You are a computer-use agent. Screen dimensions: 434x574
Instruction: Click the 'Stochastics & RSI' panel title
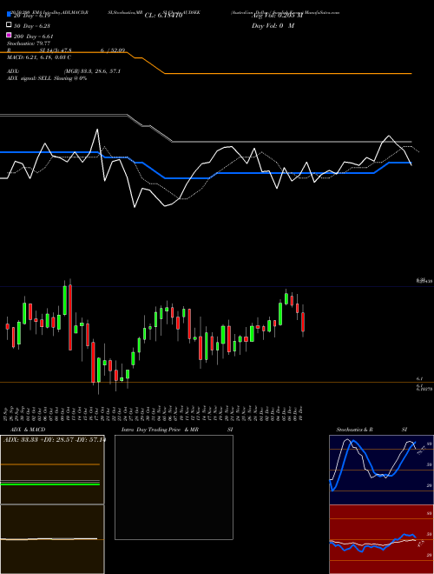372,430
